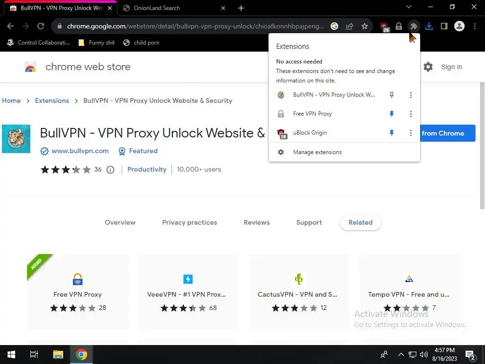
Task: Click the profile avatar icon
Action: tap(459, 27)
